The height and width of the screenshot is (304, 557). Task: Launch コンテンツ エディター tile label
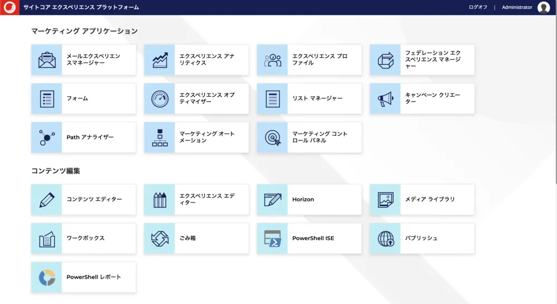(94, 199)
